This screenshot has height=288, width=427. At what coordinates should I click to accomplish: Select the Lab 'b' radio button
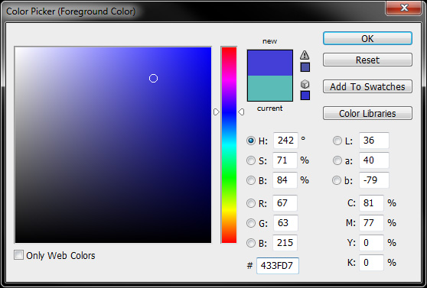pyautogui.click(x=337, y=180)
